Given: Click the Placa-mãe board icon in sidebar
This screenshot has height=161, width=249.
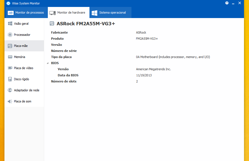Looking at the screenshot, I should click(x=10, y=46).
